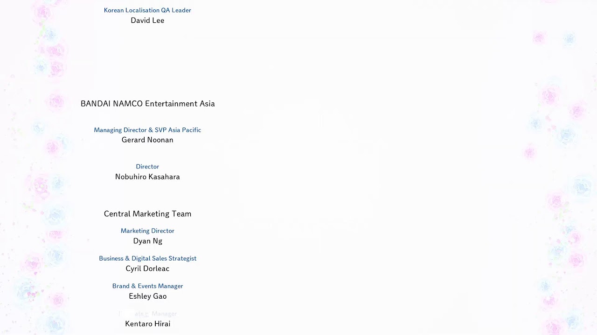The width and height of the screenshot is (597, 335).
Task: Select the name 'Nobuhiro Kasahara'
Action: 147,177
